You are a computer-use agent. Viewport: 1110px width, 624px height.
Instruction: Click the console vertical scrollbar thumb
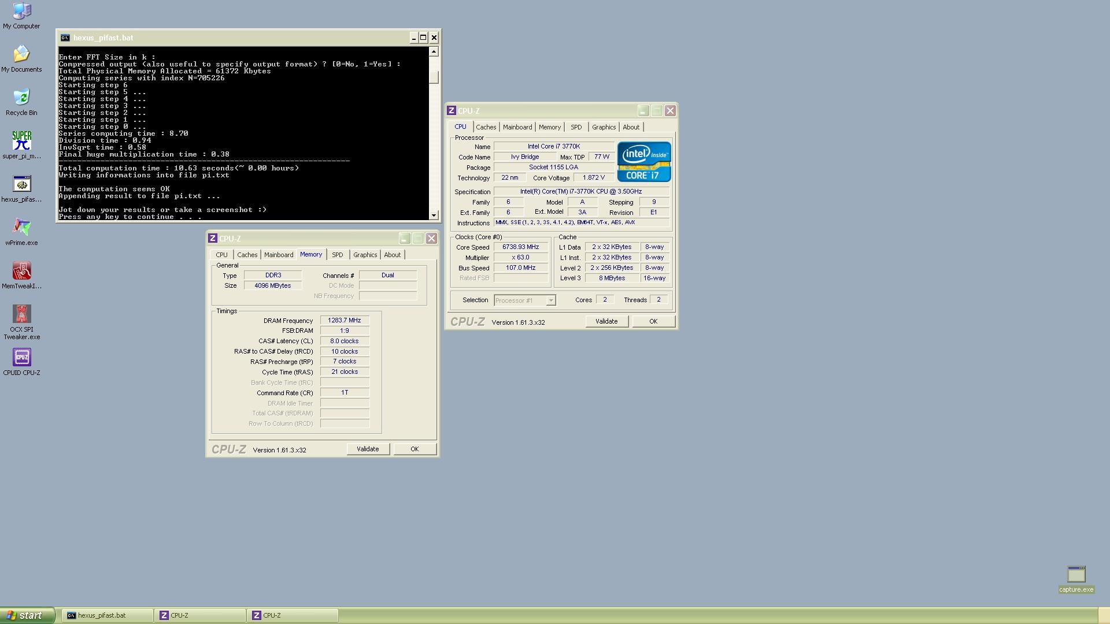point(434,77)
